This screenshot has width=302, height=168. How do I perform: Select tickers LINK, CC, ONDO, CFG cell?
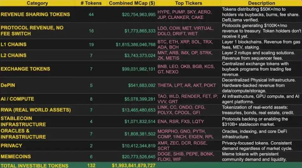(x=181, y=110)
